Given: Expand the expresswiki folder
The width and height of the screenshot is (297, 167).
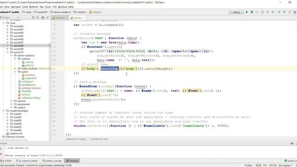Looking at the screenshot, I should point(11,104).
